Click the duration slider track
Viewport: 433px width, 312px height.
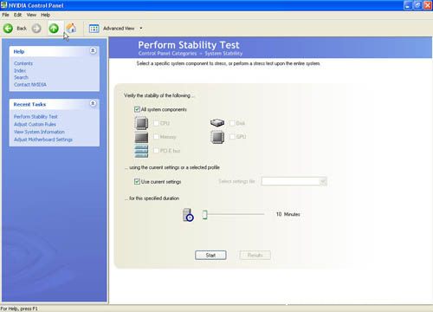point(236,214)
